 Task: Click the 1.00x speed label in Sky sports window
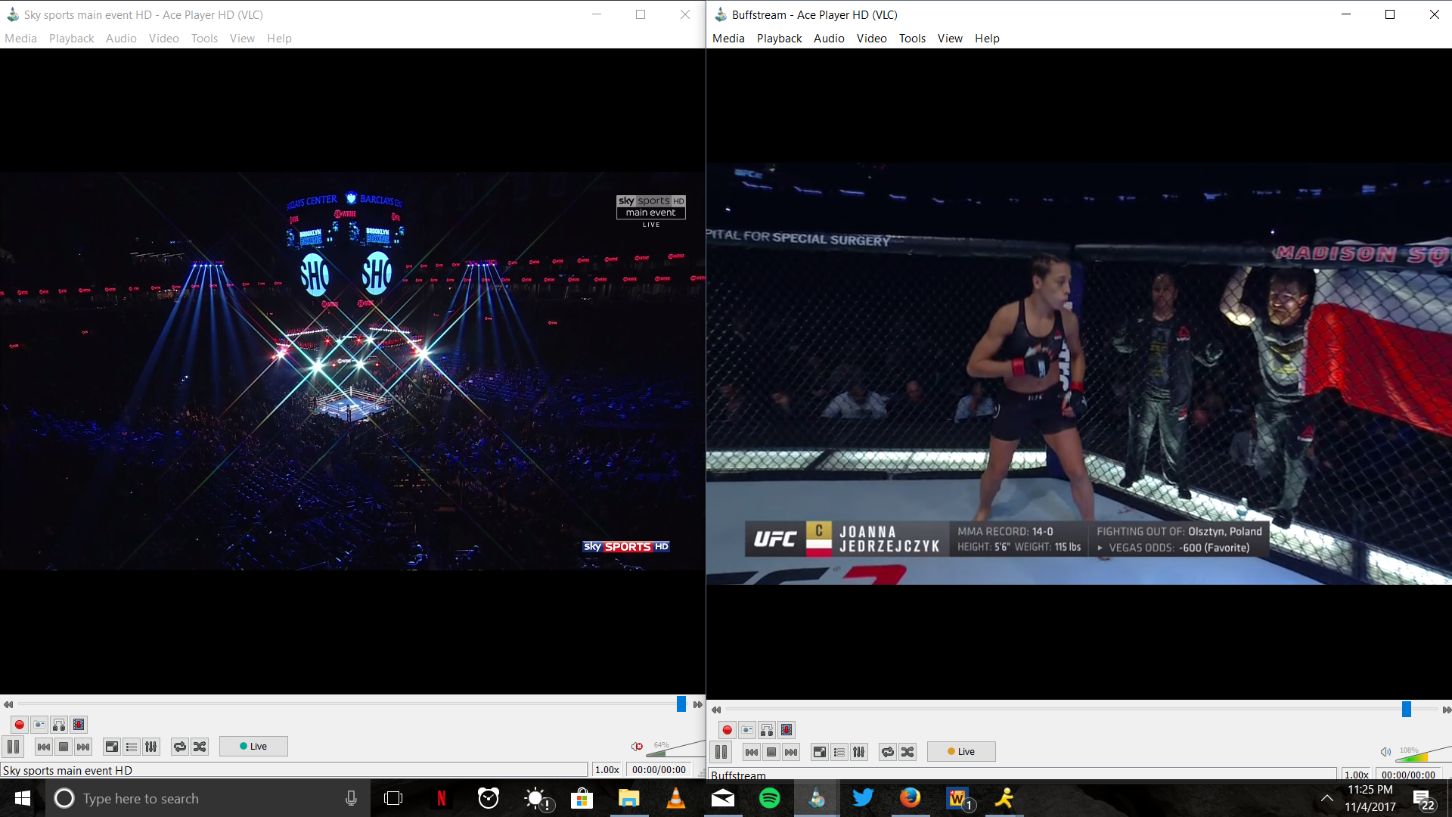(x=607, y=769)
